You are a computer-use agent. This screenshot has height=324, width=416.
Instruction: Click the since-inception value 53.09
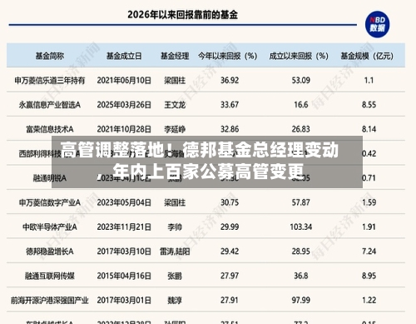301,81
